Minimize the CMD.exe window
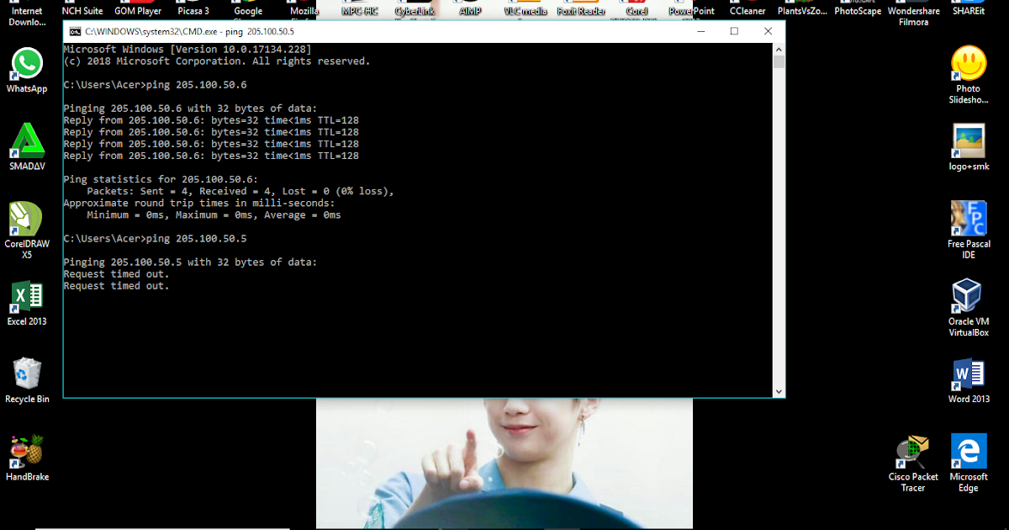Image resolution: width=1009 pixels, height=530 pixels. [700, 31]
